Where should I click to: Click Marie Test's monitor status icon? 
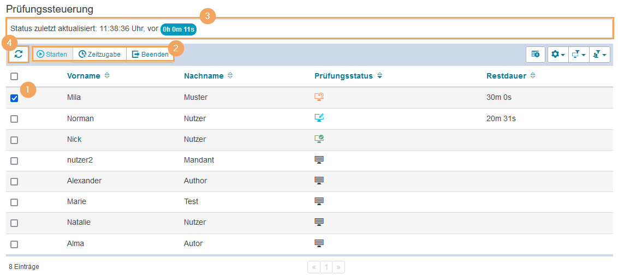[x=319, y=201]
